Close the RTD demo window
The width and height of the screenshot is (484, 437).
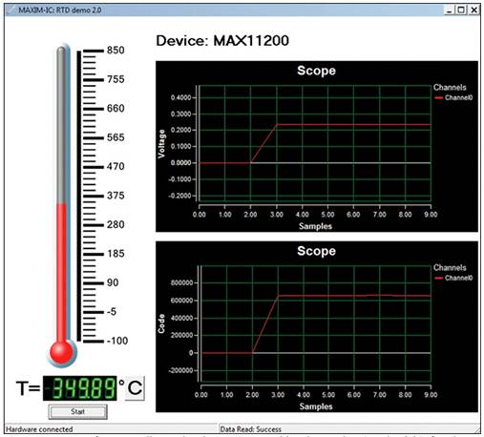pos(473,10)
